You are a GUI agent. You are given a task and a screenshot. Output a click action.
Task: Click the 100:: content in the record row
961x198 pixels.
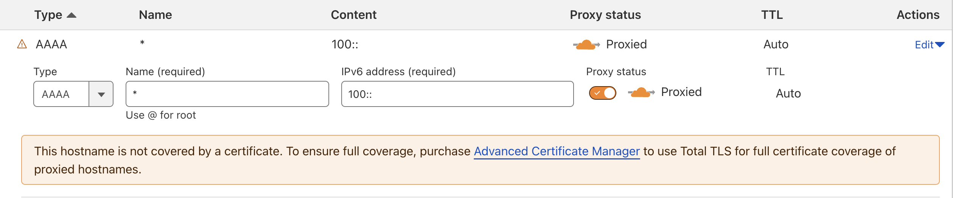[345, 45]
